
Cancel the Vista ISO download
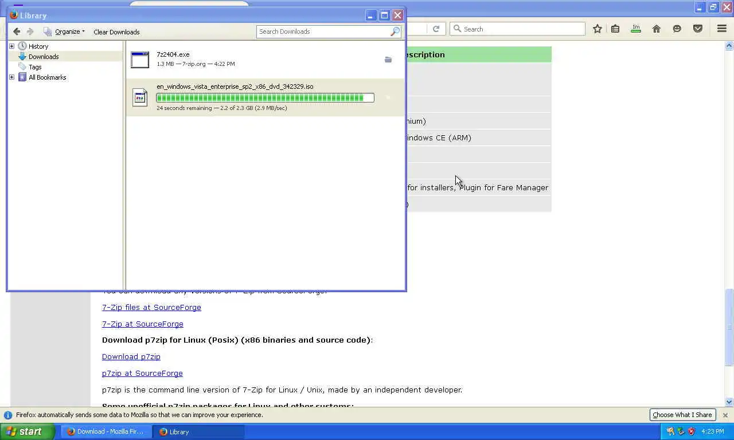pyautogui.click(x=388, y=97)
